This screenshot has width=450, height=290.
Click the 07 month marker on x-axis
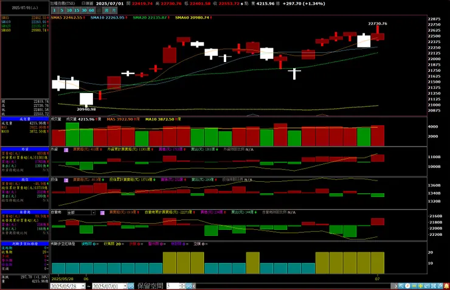coord(377,278)
